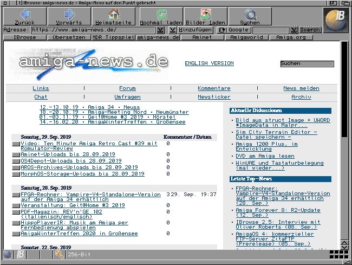This screenshot has width=352, height=265.
Task: Open dropdown next to Google search field
Action: (294, 30)
